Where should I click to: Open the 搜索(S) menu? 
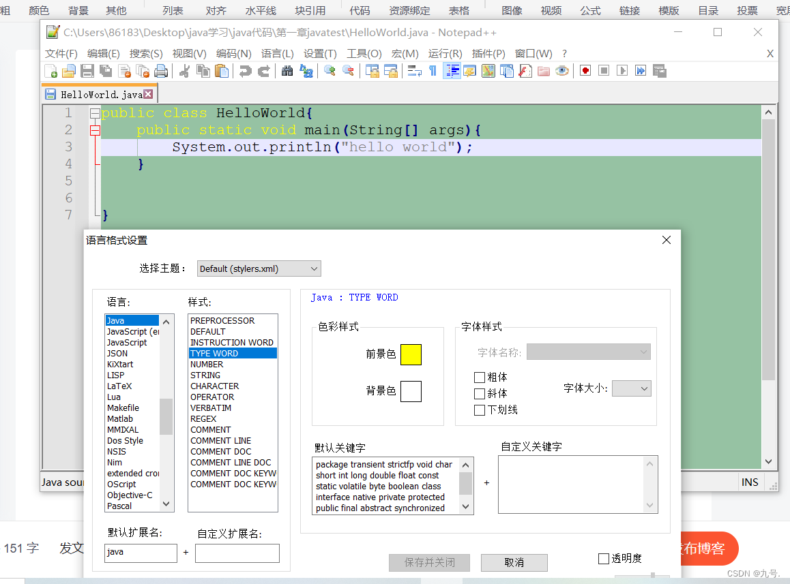pos(146,53)
